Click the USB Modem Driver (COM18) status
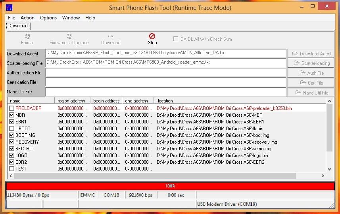The height and width of the screenshot is (214, 340). [265, 204]
